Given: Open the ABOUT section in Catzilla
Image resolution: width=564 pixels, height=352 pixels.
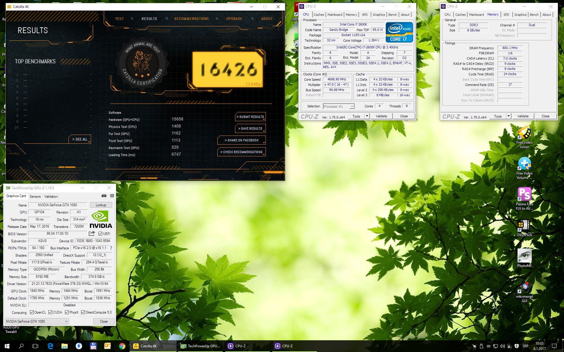Looking at the screenshot, I should [267, 19].
